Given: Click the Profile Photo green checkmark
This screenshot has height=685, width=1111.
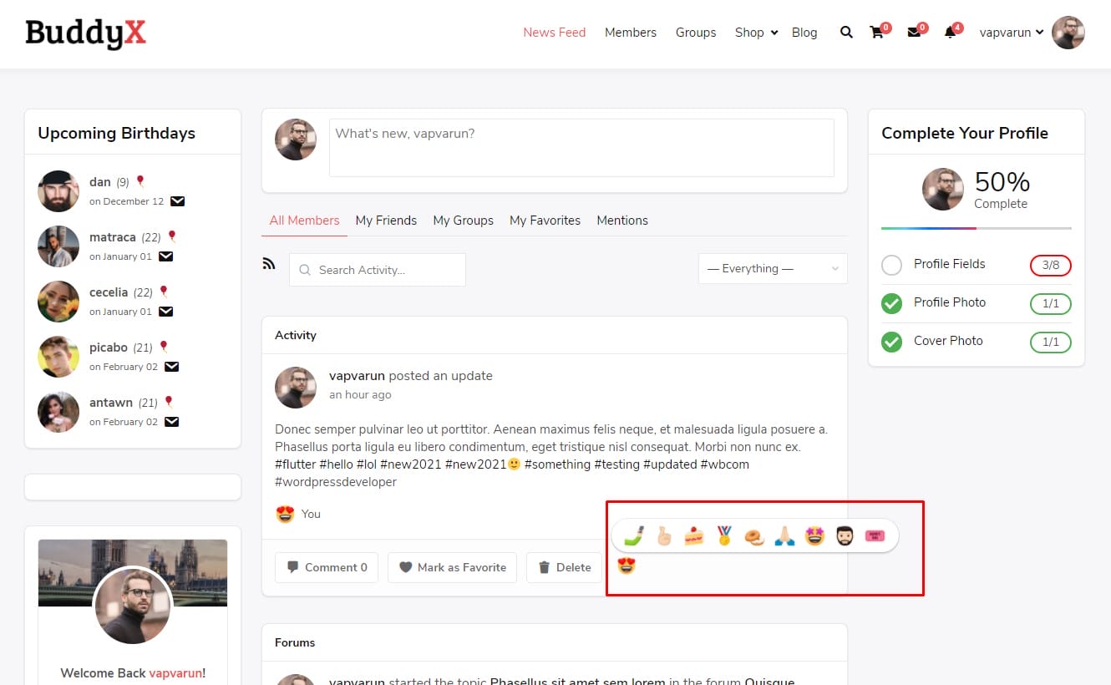Looking at the screenshot, I should 891,303.
